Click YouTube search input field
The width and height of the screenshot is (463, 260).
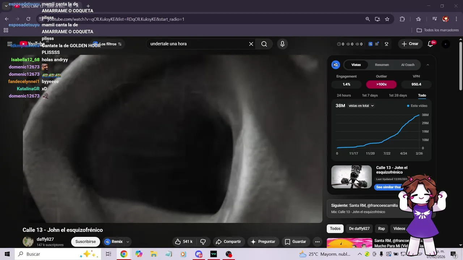point(198,44)
